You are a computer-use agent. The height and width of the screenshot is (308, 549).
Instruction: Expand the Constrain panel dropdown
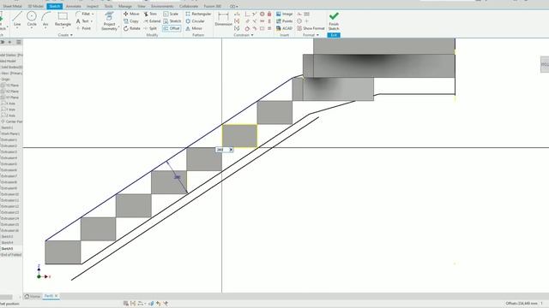244,35
